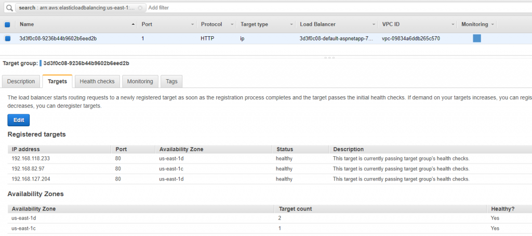Switch to the Description tab
Viewport: 532px width, 236px height.
coord(21,81)
